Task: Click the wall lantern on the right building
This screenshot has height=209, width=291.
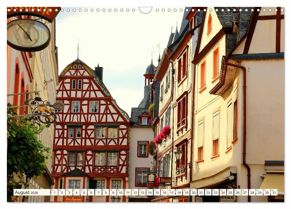Action: [x=178, y=155]
